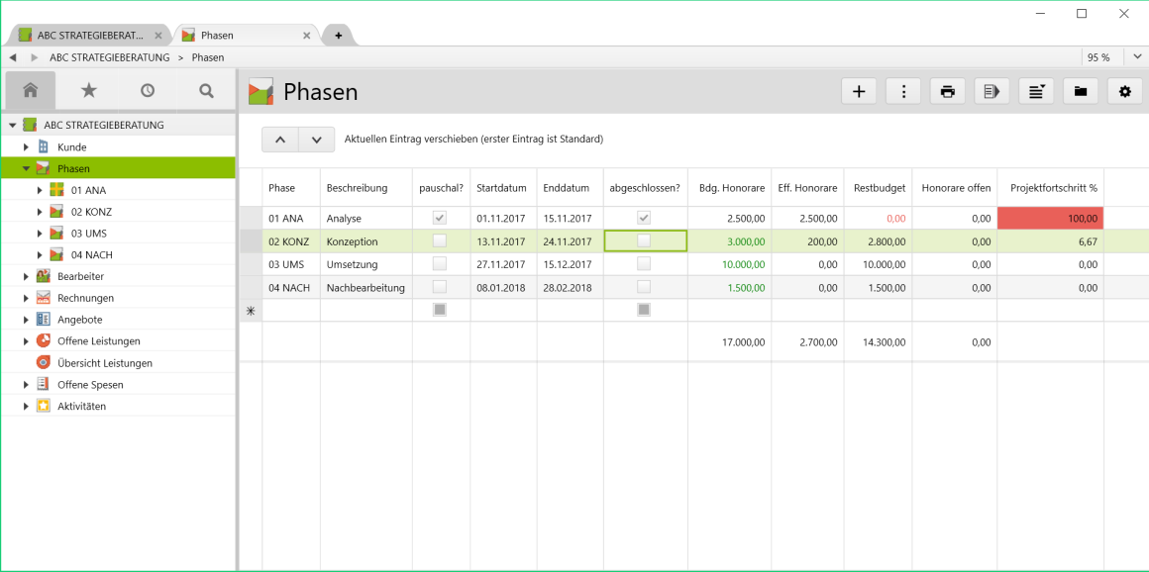The width and height of the screenshot is (1149, 572).
Task: Click ABC STRATEGIEBERATUNG in the breadcrumb
Action: pos(109,57)
